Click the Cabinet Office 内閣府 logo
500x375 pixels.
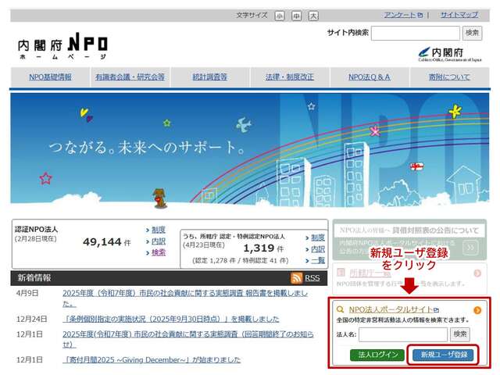click(450, 54)
